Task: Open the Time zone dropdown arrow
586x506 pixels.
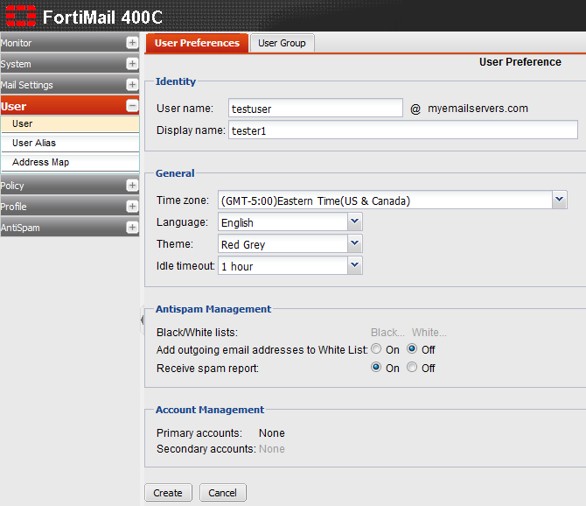Action: click(x=560, y=200)
